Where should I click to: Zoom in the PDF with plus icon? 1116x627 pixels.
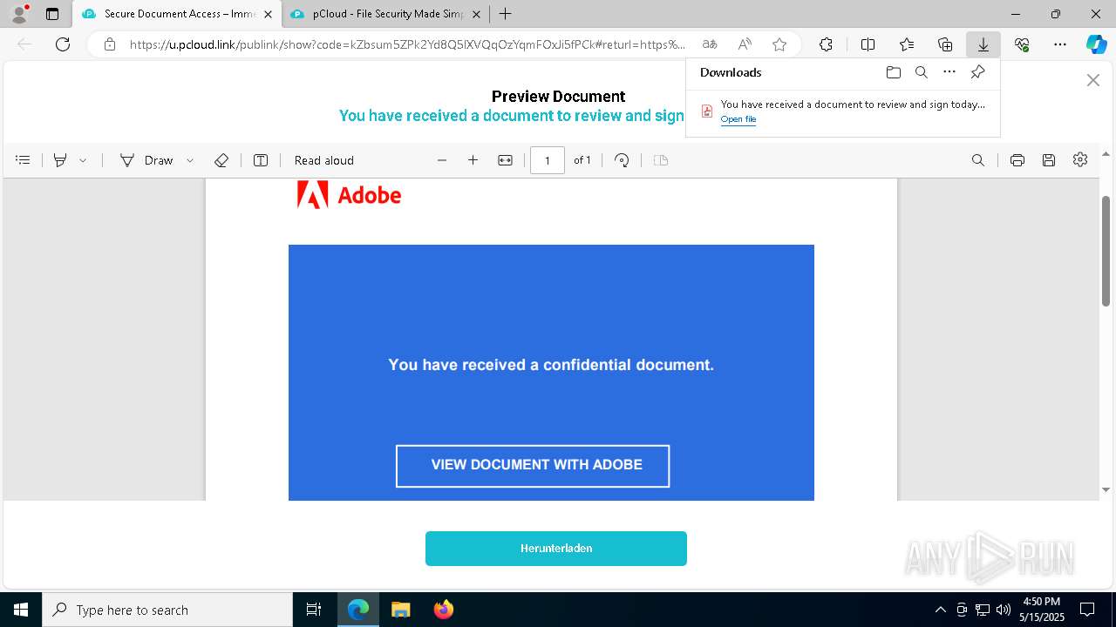[473, 160]
